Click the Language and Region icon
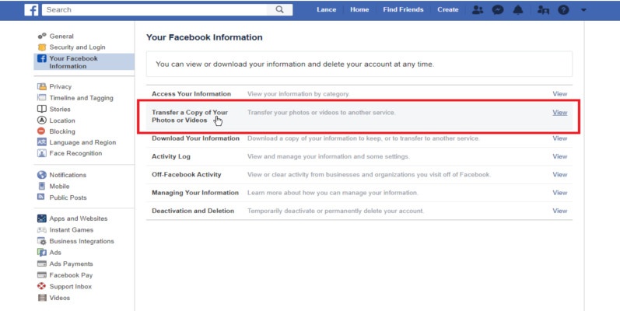 [x=42, y=142]
